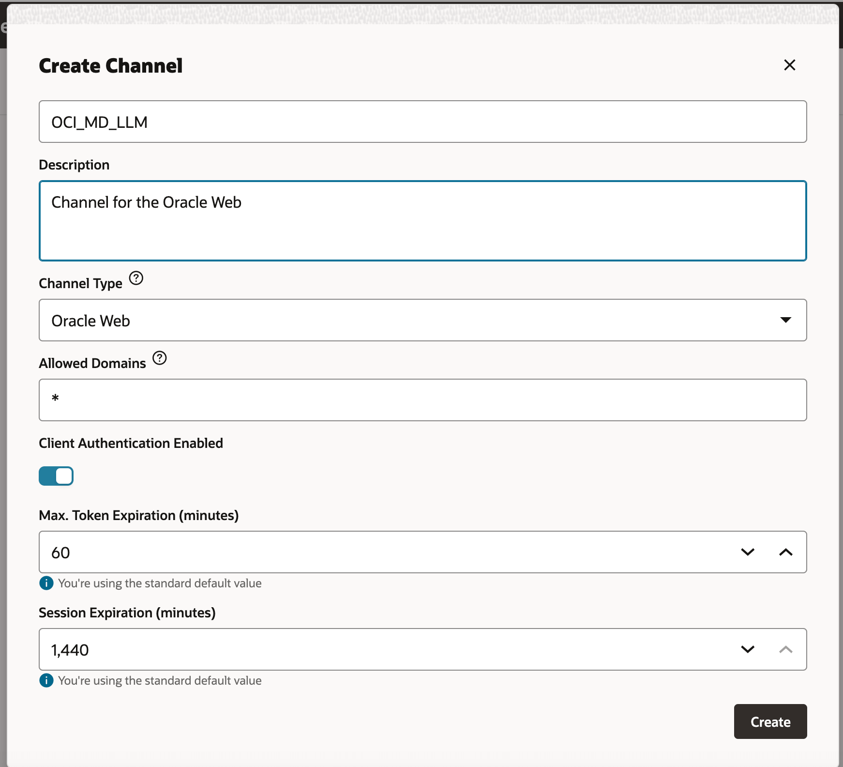Click the Create Channel dialog title
This screenshot has height=767, width=843.
pos(111,66)
